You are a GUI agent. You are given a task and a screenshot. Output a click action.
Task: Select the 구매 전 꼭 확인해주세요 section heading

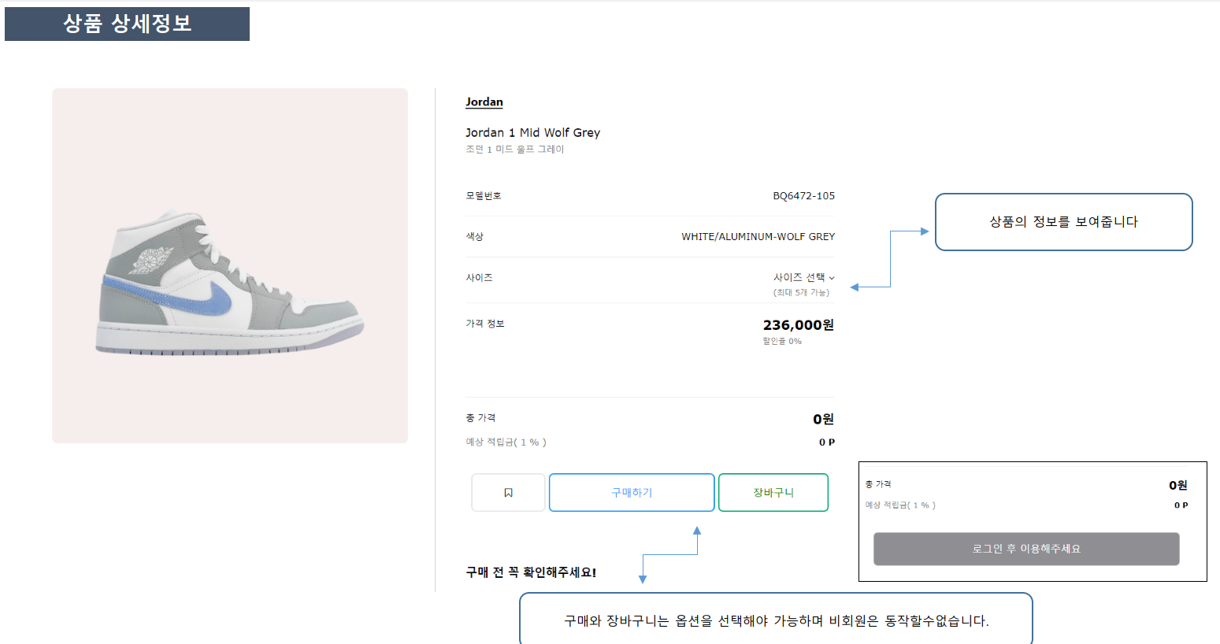pyautogui.click(x=530, y=572)
